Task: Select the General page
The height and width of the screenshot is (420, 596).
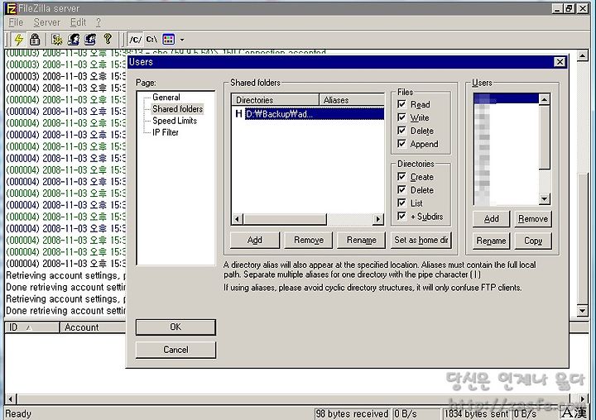Action: (166, 98)
